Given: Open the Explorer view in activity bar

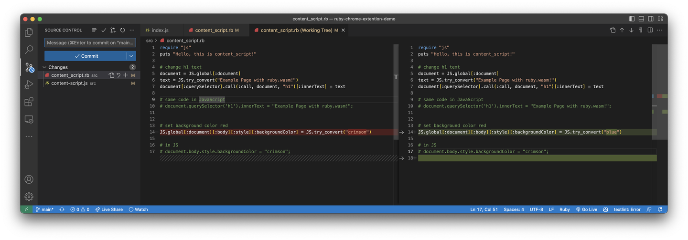Looking at the screenshot, I should pos(29,32).
